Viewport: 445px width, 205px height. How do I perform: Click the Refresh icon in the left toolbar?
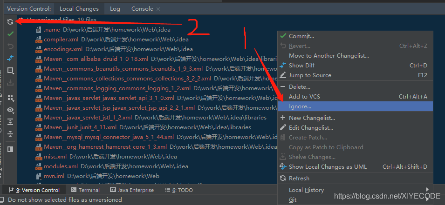coord(11,22)
